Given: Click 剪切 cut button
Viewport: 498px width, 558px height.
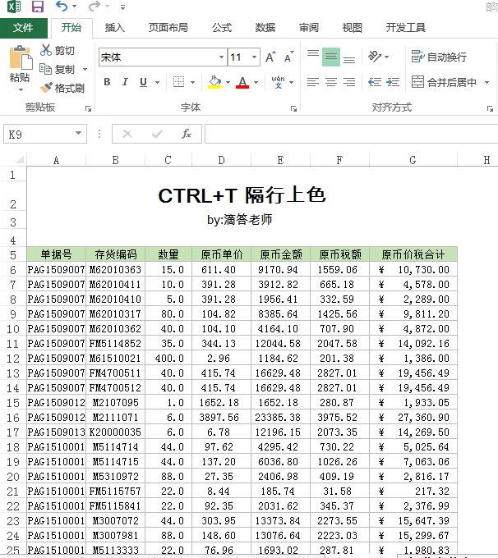Looking at the screenshot, I should pyautogui.click(x=58, y=51).
